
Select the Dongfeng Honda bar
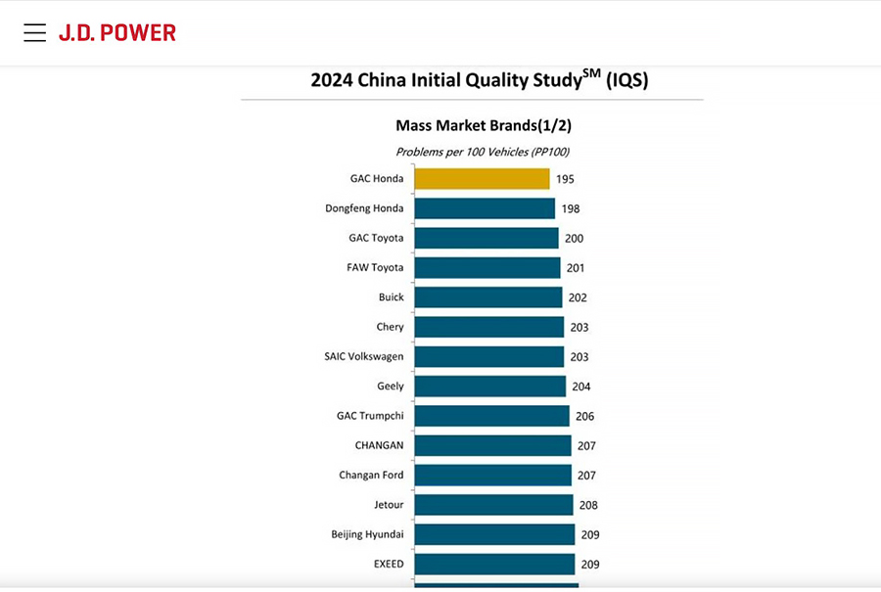tap(485, 208)
